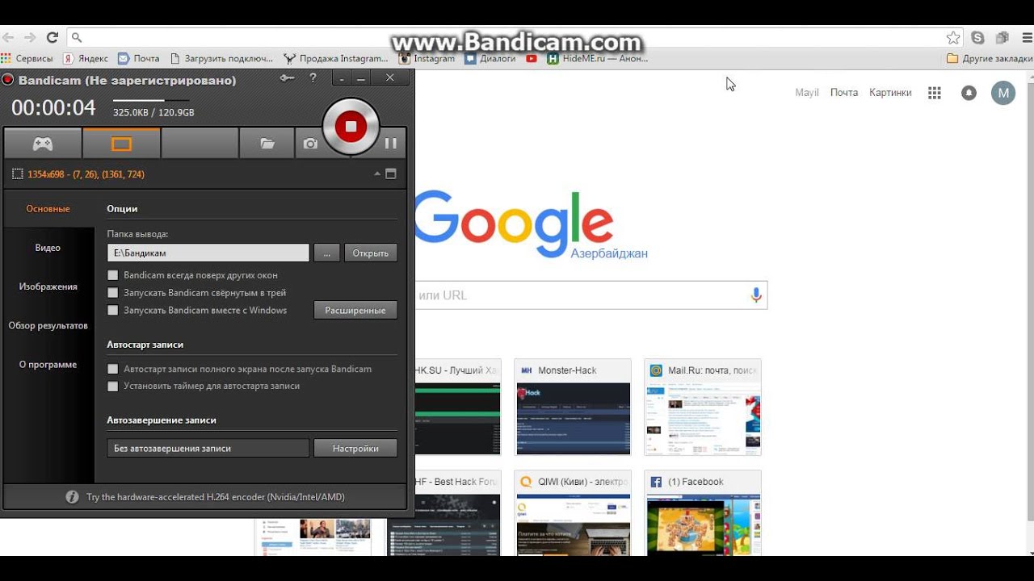Click the Mayil link on Google page

click(x=807, y=93)
